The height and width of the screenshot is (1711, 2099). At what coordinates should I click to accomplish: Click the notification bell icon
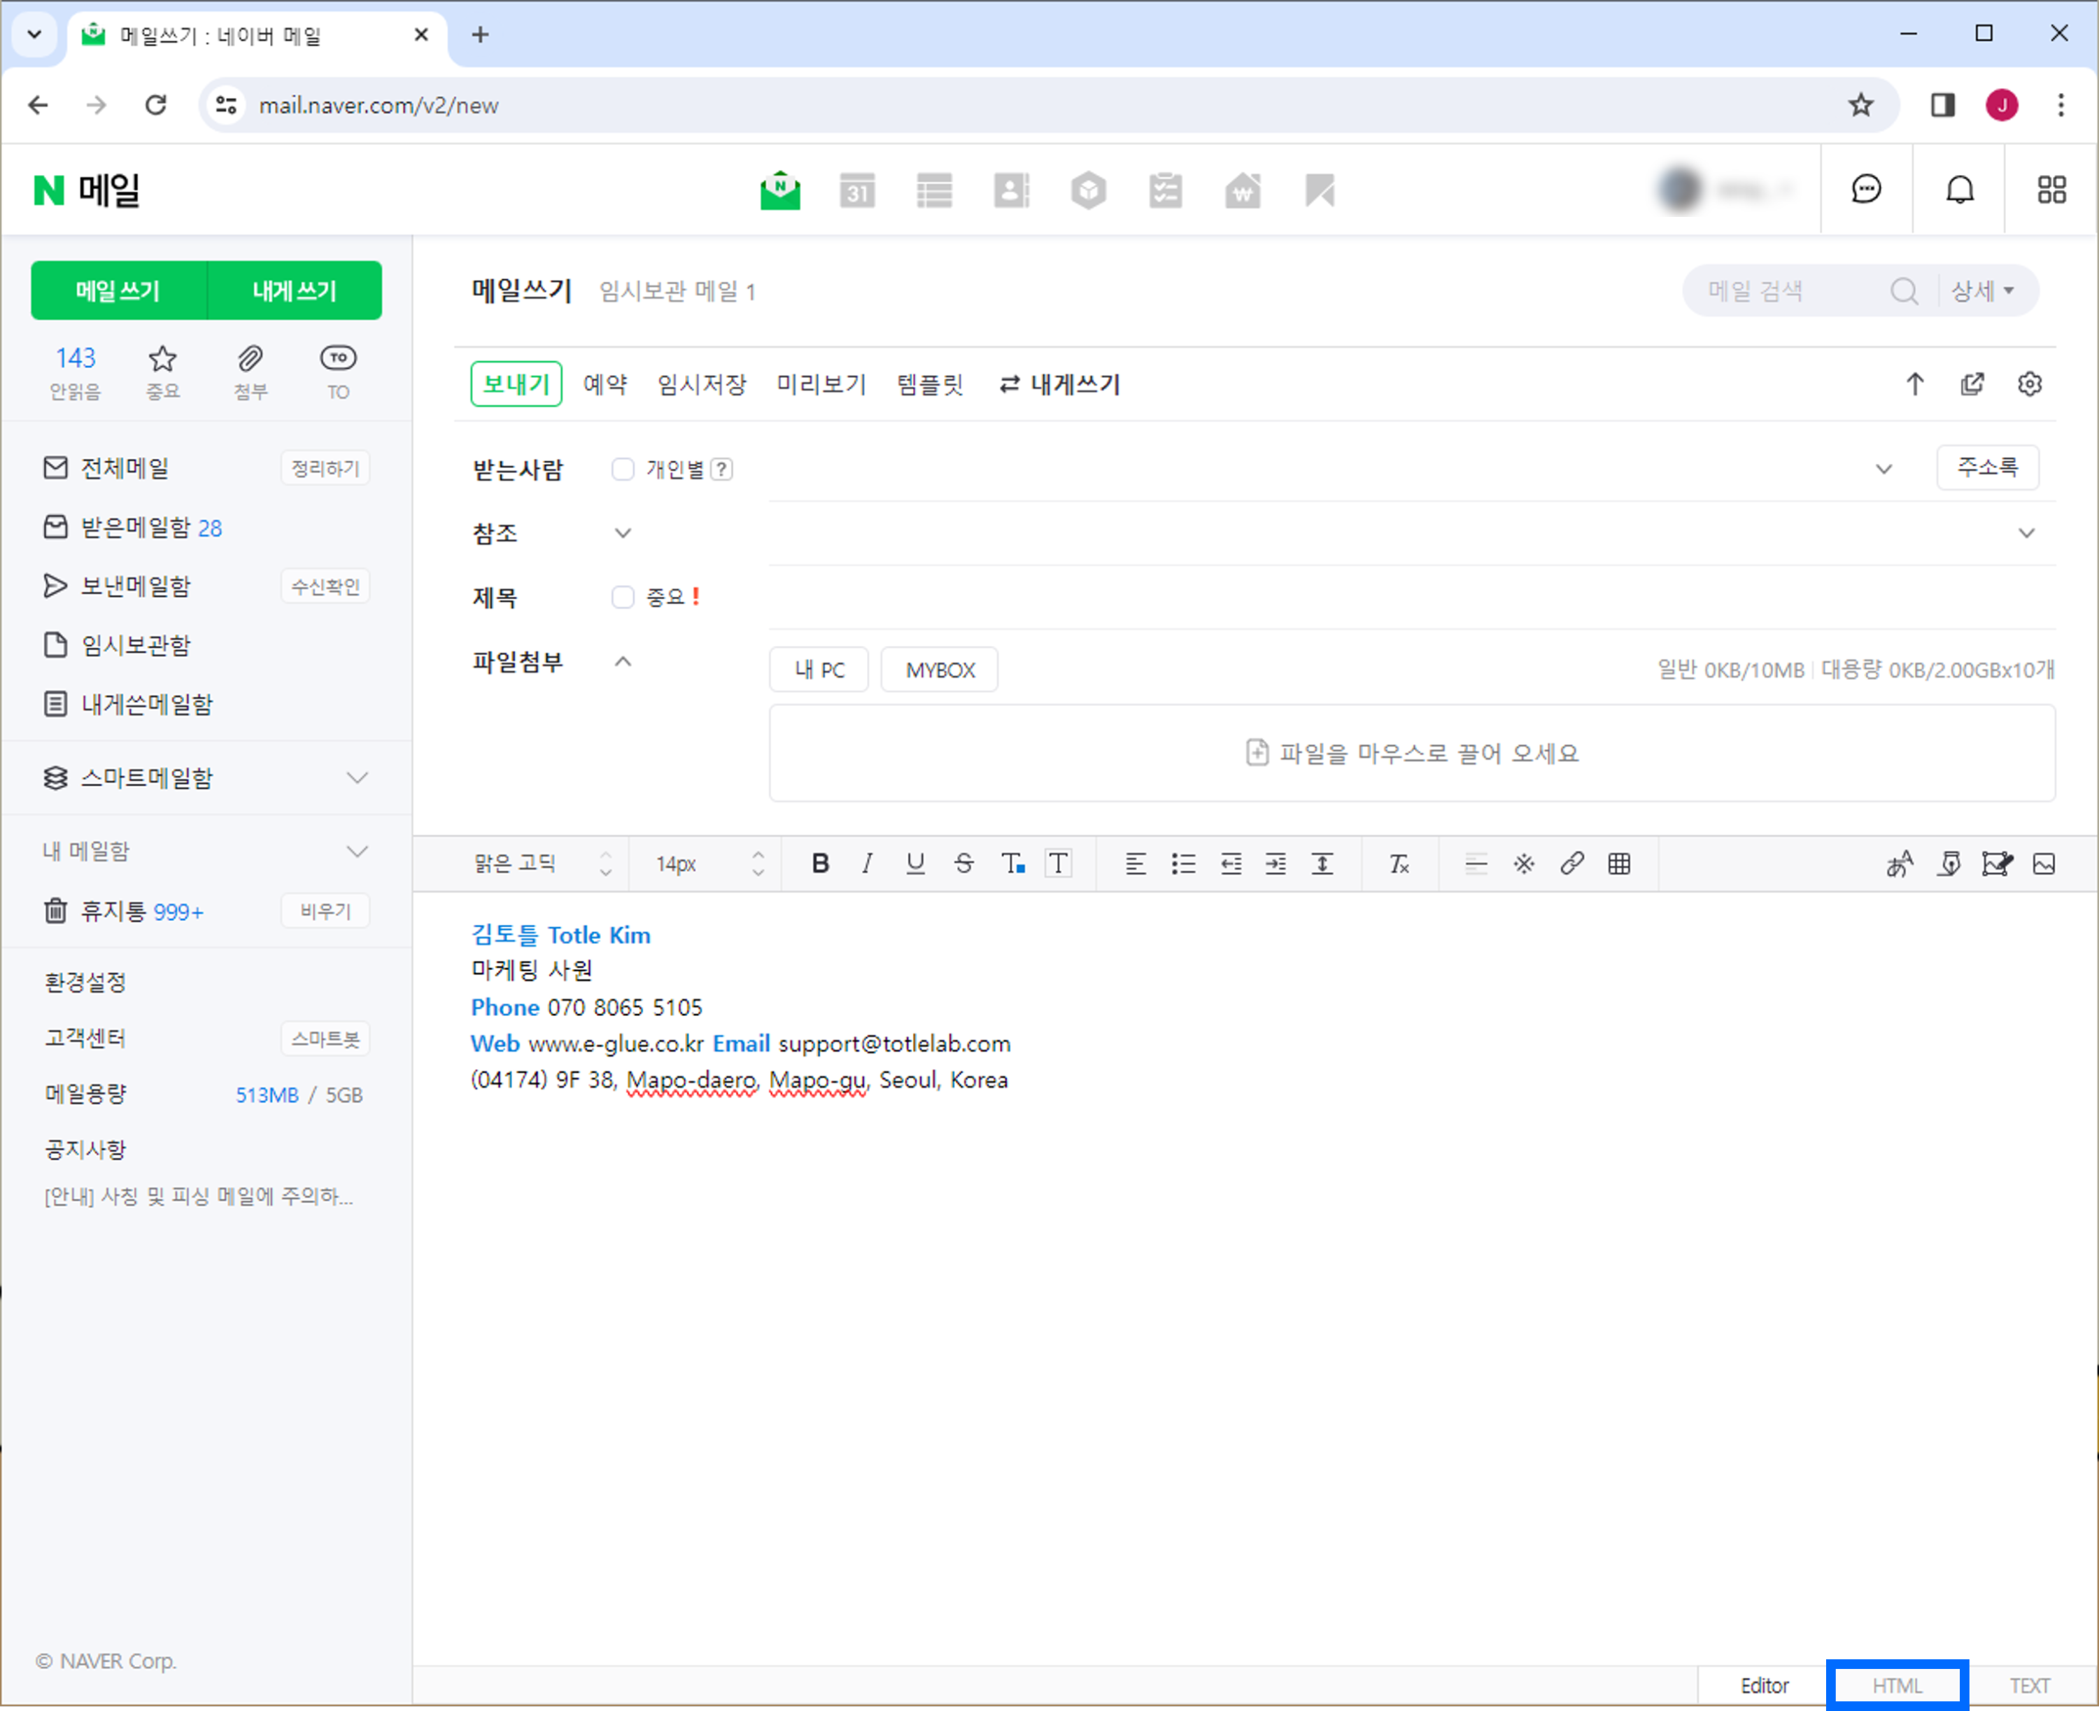[x=1959, y=189]
